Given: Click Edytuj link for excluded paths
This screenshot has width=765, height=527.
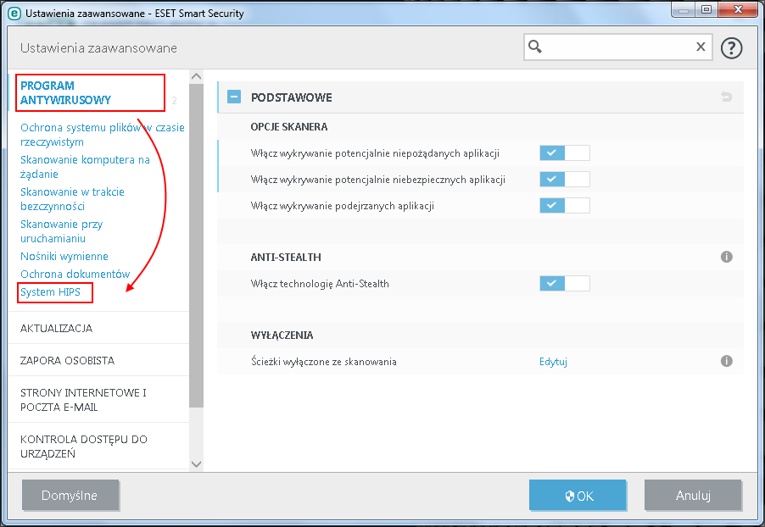Looking at the screenshot, I should point(553,362).
